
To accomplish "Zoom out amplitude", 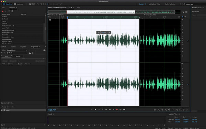I will (159, 110).
